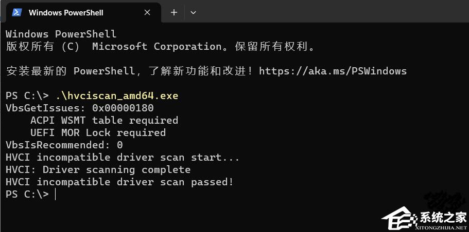Select the Windows PowerShell tab title
This screenshot has height=232, width=469.
click(66, 12)
